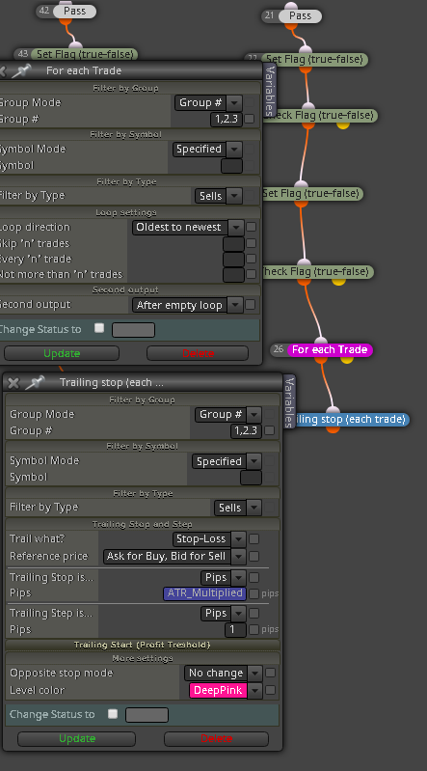Toggle Skip 'n' trades checkbox
The image size is (427, 771).
coord(251,243)
